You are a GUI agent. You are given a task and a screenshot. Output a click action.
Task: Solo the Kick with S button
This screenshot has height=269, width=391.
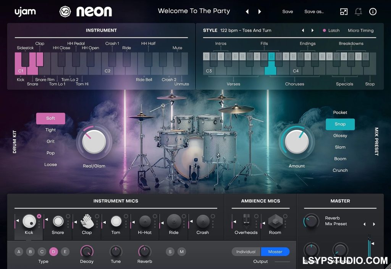170,251
